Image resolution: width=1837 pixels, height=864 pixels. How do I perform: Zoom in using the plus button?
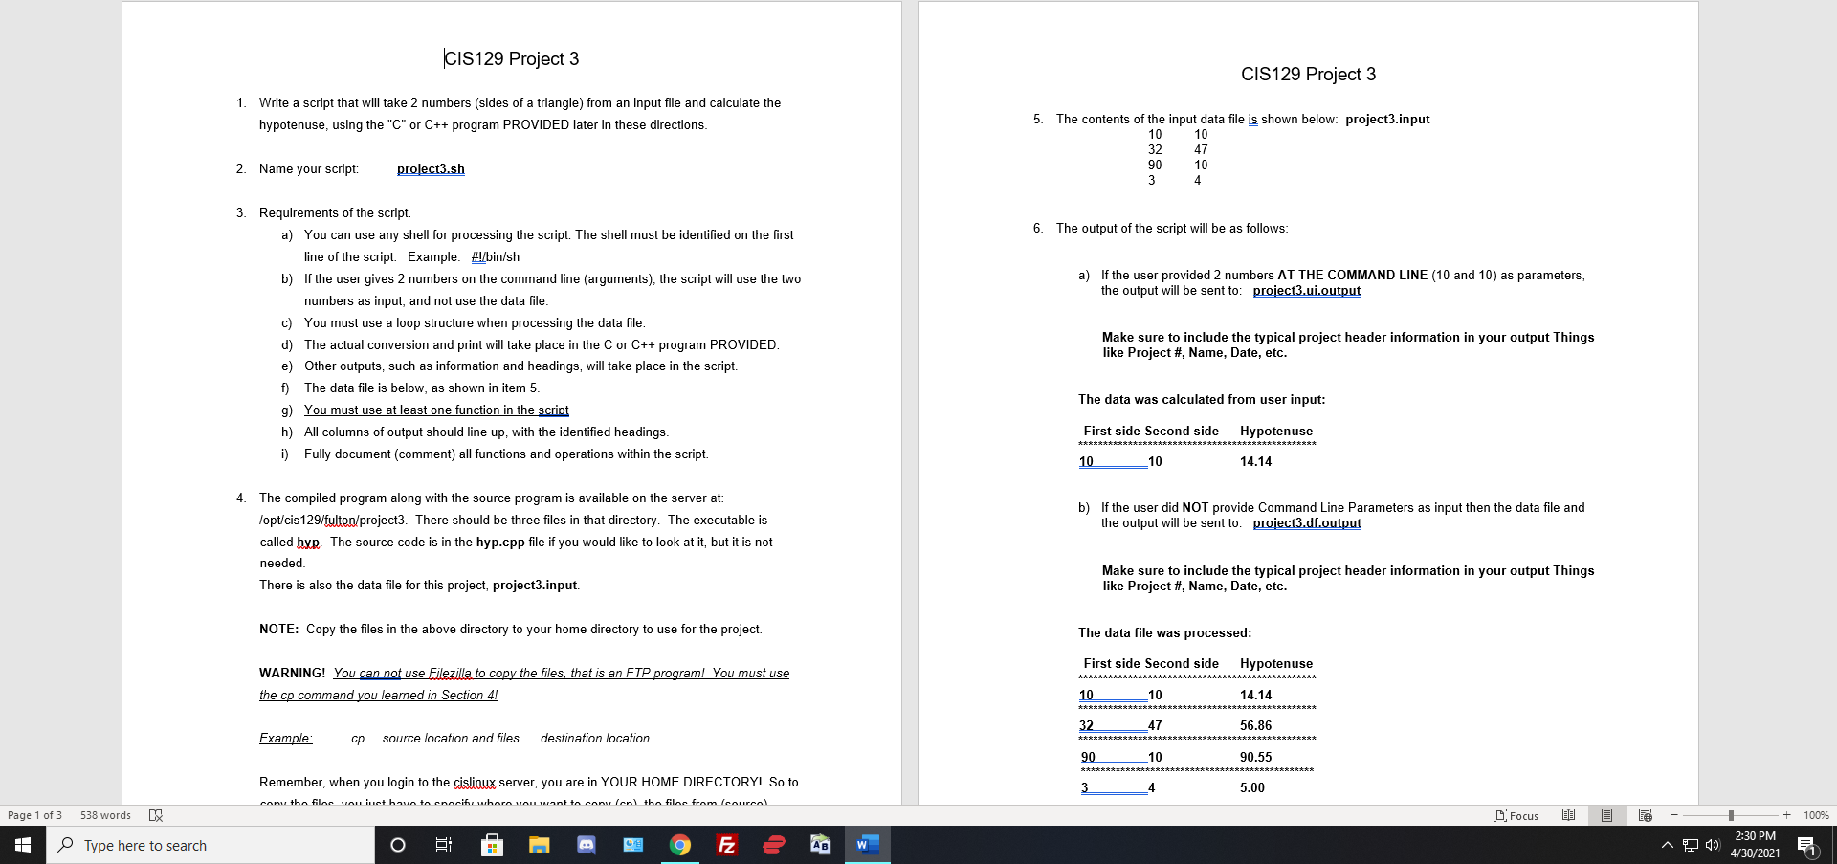point(1786,815)
